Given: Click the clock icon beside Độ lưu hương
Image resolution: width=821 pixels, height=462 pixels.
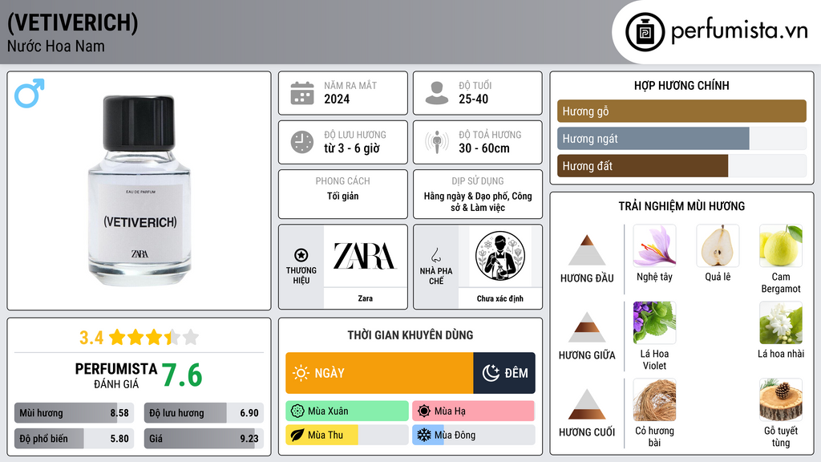Looking at the screenshot, I should 302,142.
